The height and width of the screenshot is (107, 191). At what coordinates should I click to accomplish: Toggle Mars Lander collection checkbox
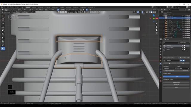(x=164, y=16)
